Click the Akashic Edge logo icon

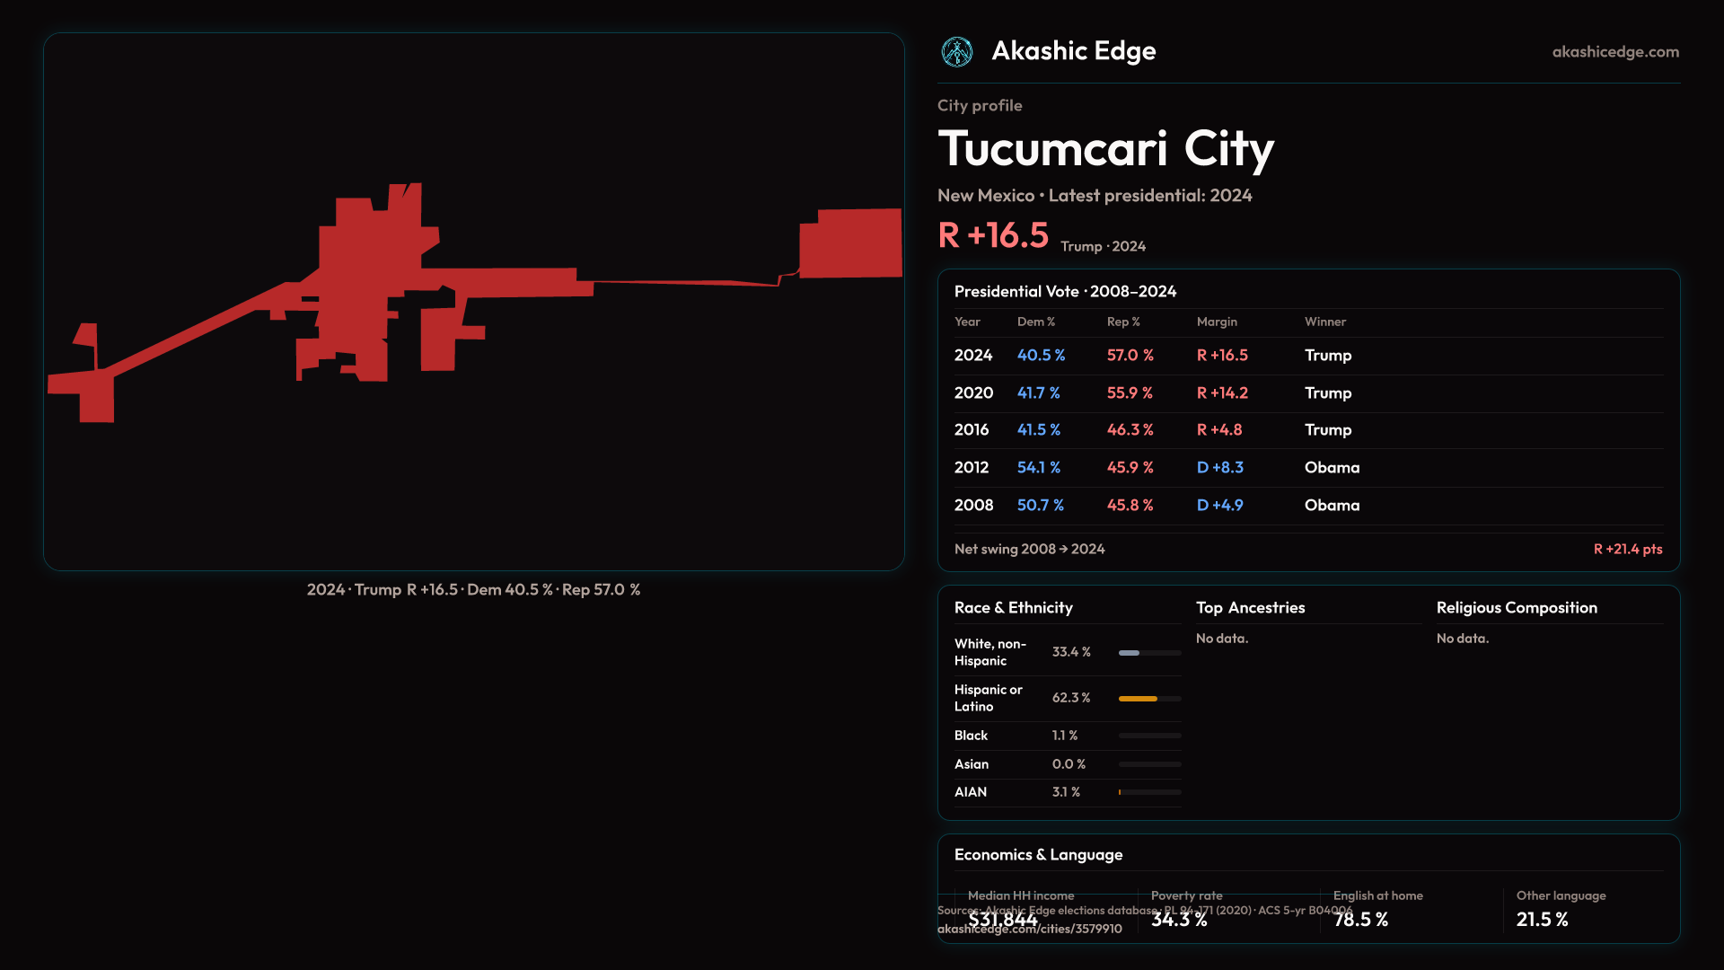[956, 52]
